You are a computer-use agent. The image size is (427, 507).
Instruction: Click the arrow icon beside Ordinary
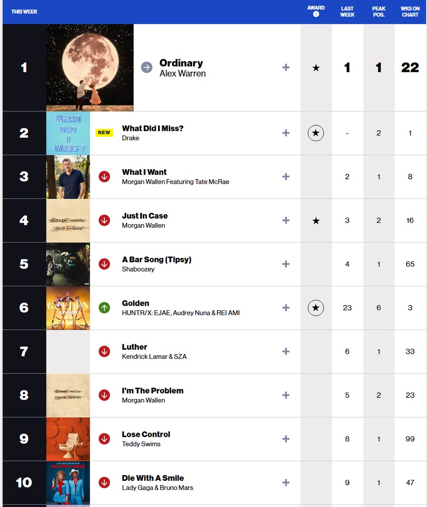(x=147, y=67)
